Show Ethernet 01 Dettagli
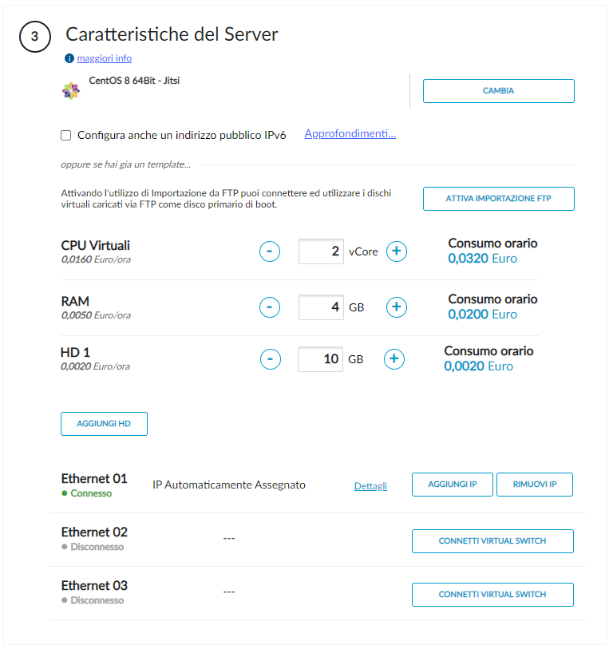Screen dimensions: 613x649 (x=370, y=486)
